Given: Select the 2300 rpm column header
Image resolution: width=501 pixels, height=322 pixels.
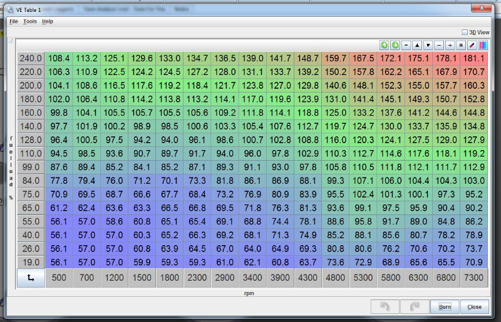Looking at the screenshot, I should coord(197,278).
